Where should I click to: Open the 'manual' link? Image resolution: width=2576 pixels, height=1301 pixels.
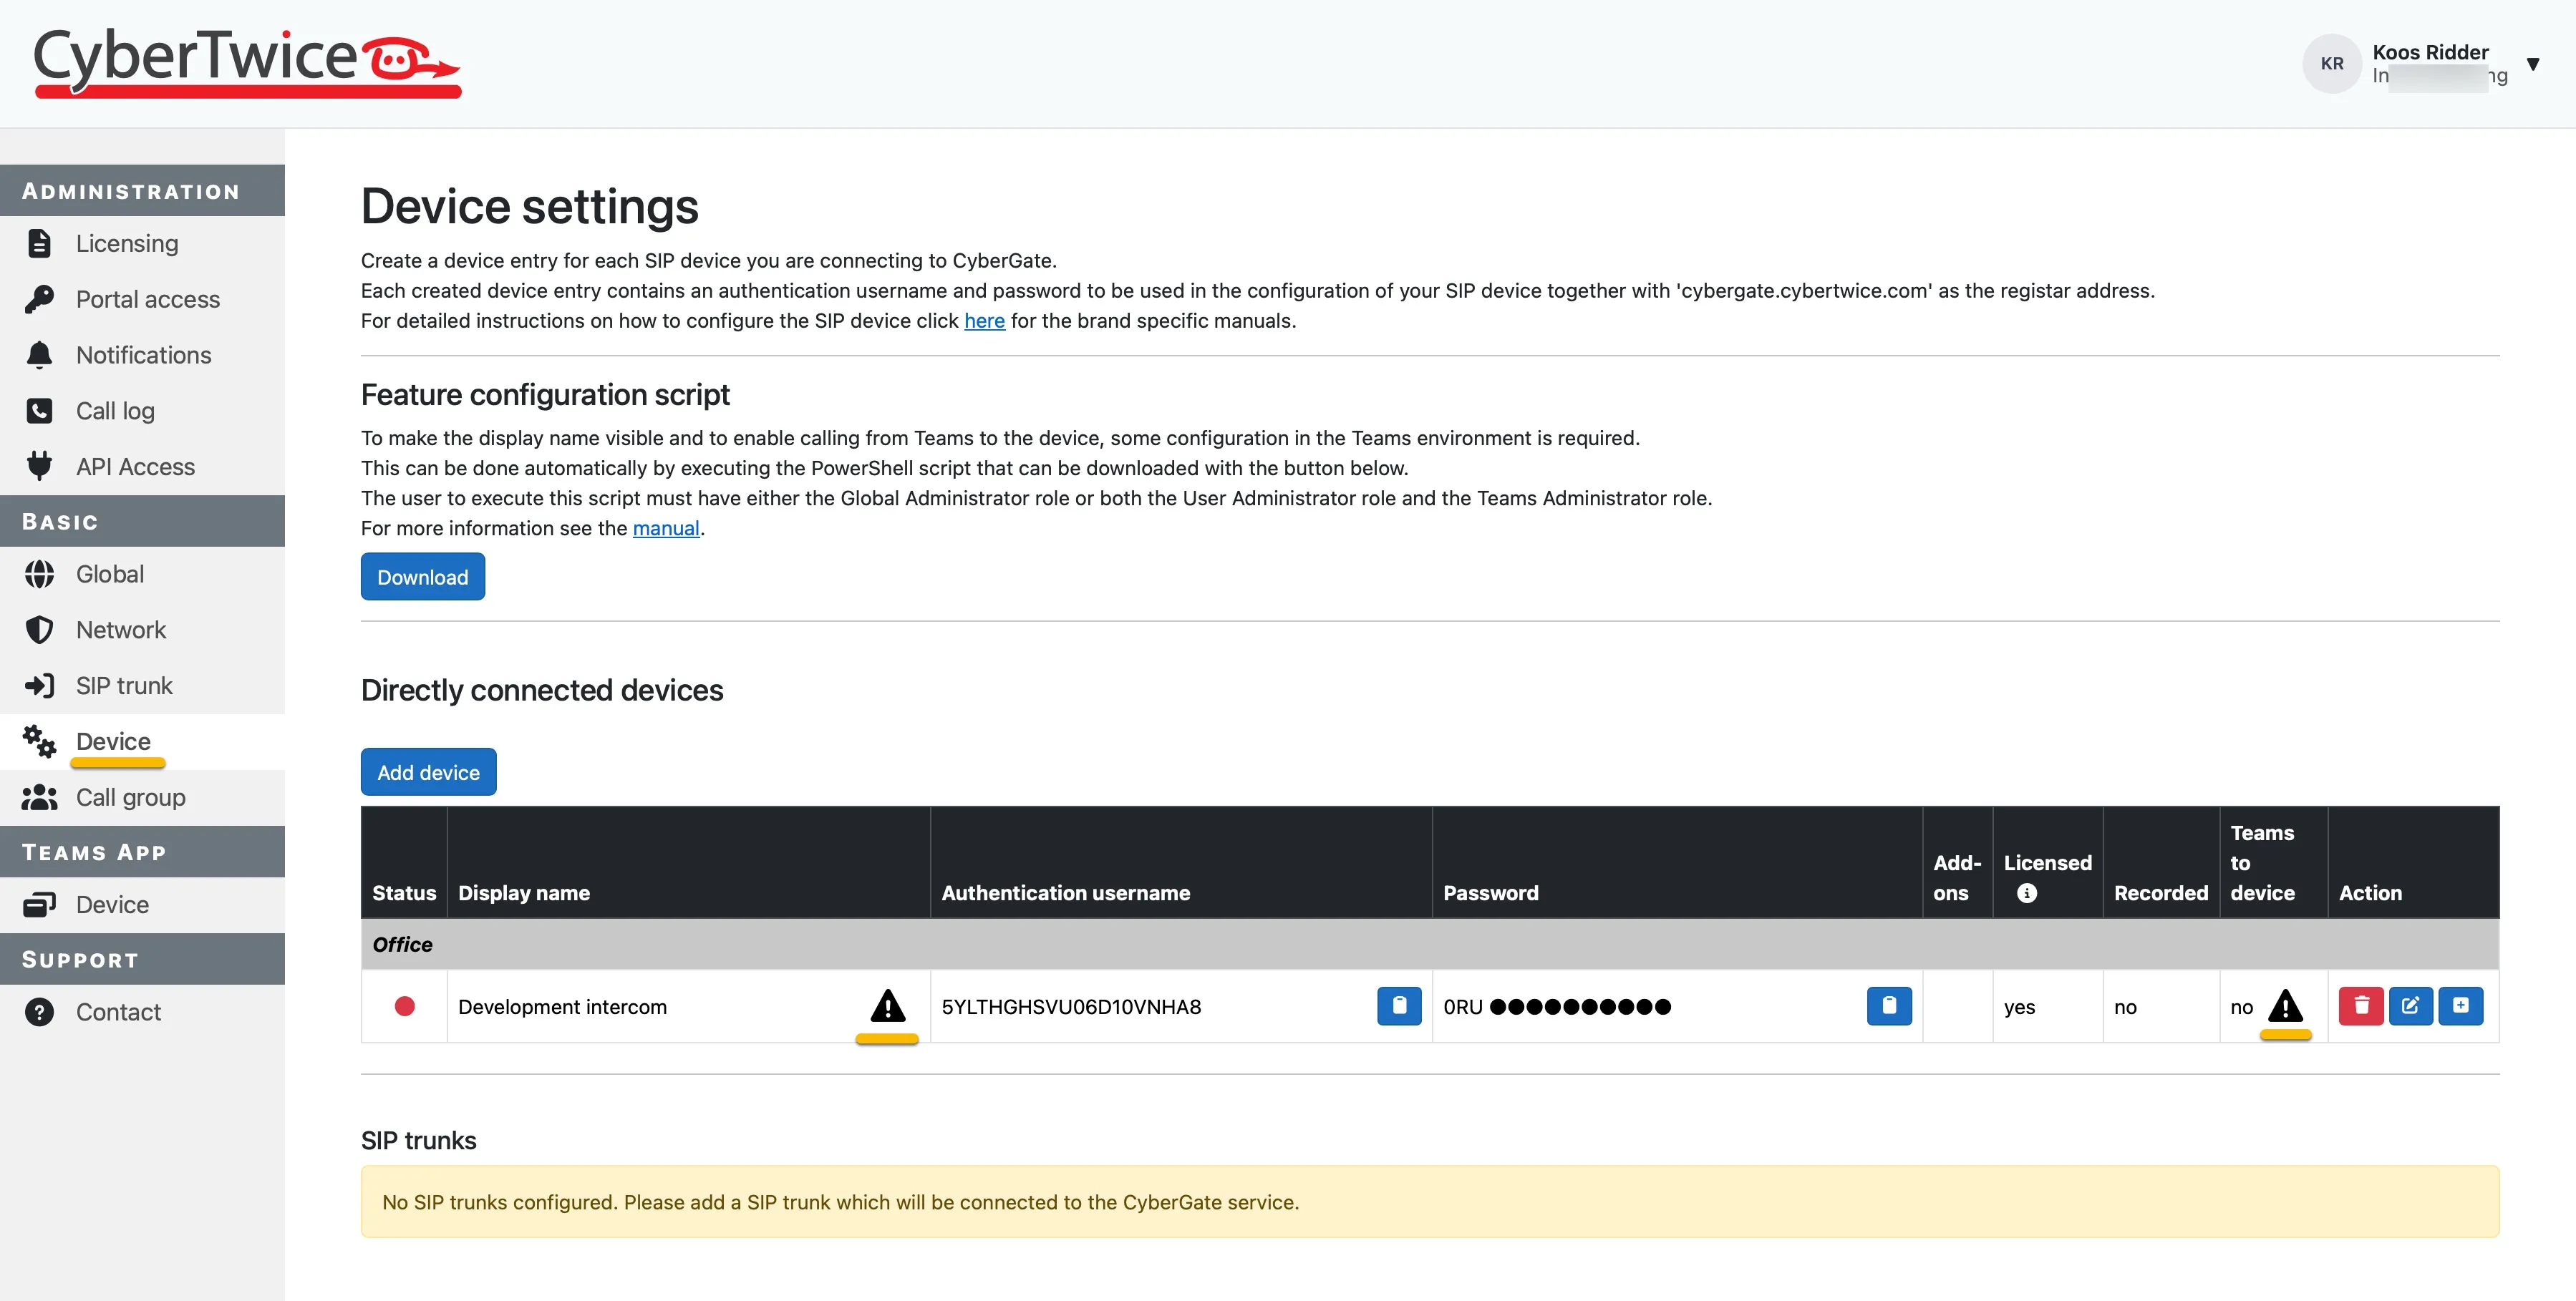666,527
